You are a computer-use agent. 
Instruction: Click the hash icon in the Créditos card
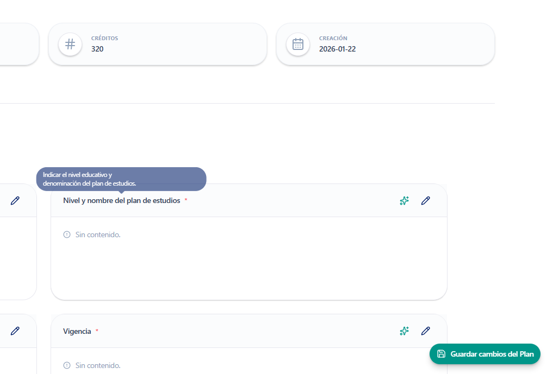tap(70, 44)
